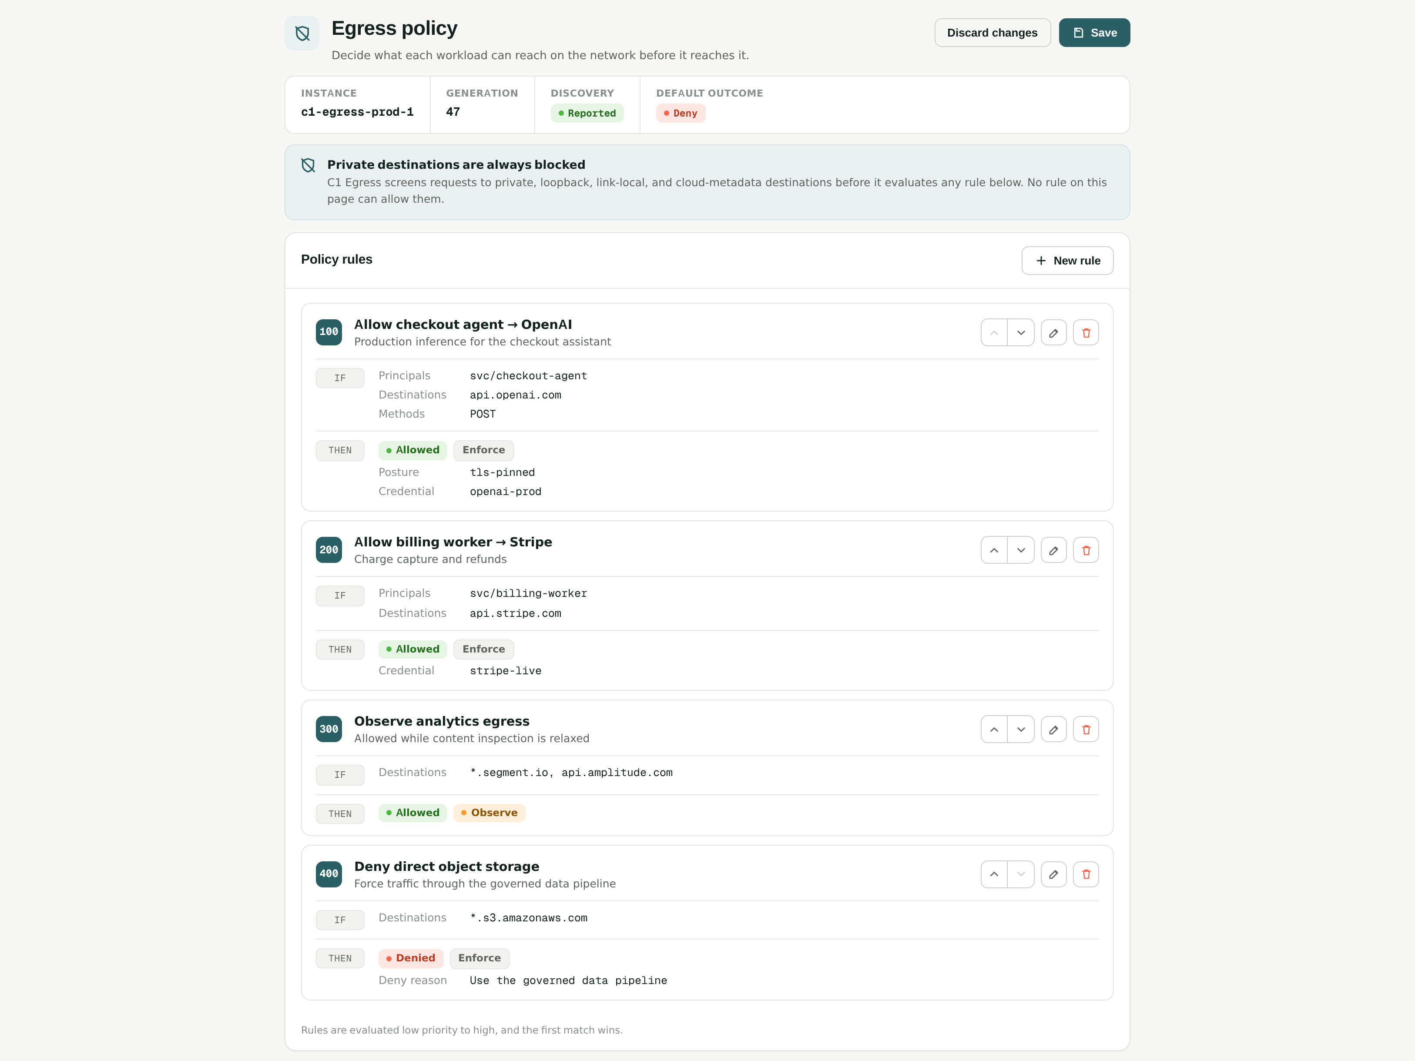Click the priority 300 badge
The width and height of the screenshot is (1415, 1061).
[x=329, y=729]
